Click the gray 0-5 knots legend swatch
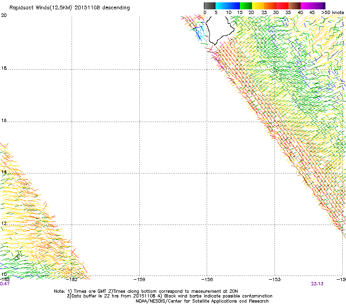Viewport: 346px width, 304px height. coord(209,6)
